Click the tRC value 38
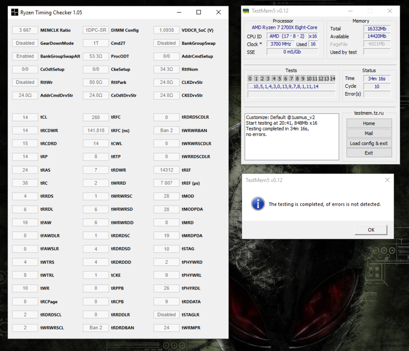409x351 pixels. coord(25,183)
